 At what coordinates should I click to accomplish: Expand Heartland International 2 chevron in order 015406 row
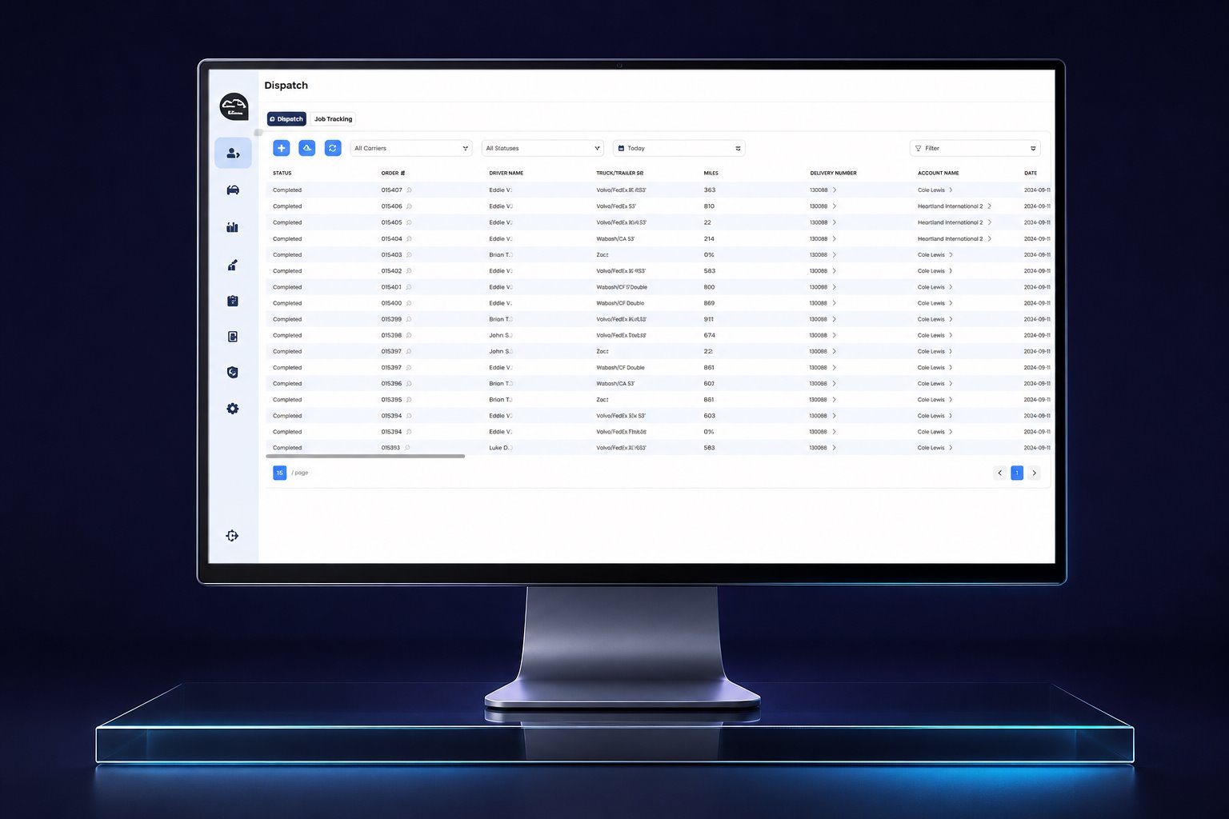pos(989,206)
